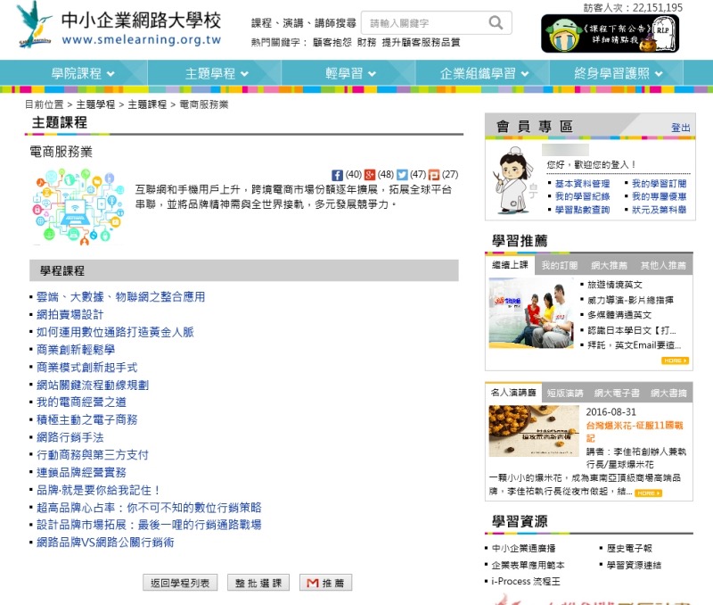Viewport: 713px width, 605px height.
Task: Switch to the 其他人推薦 tab
Action: [x=663, y=265]
